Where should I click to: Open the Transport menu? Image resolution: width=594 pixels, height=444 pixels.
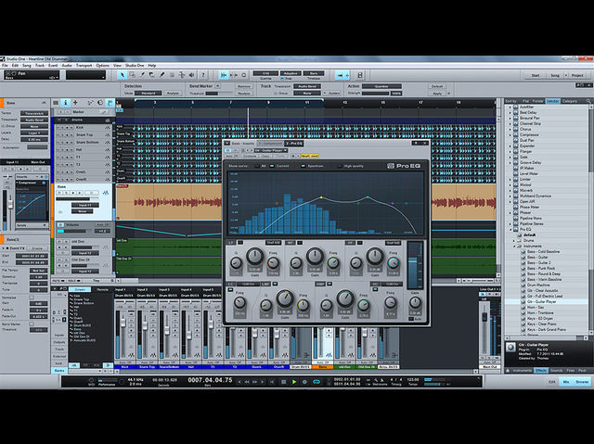pos(84,66)
